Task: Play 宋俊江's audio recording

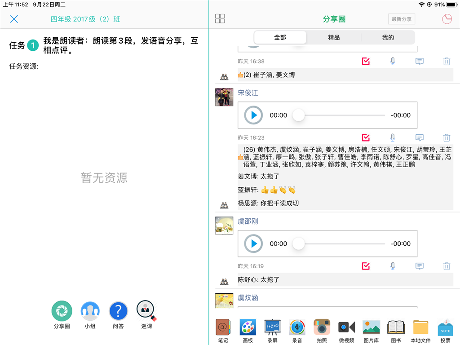Action: pyautogui.click(x=253, y=115)
